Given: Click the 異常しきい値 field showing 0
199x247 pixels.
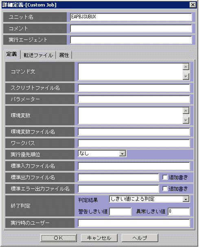Looking at the screenshot, I should point(179,212).
